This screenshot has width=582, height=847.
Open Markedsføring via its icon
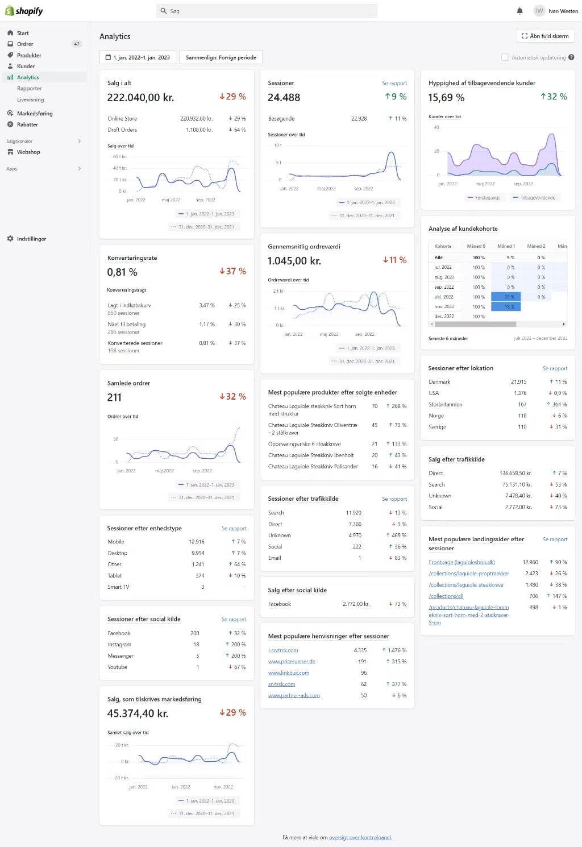(10, 113)
